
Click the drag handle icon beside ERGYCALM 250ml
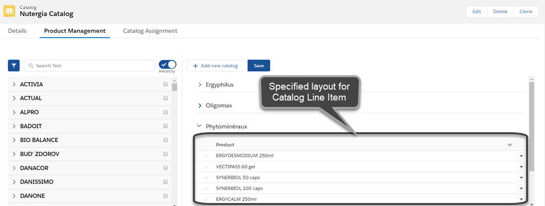[x=206, y=199]
